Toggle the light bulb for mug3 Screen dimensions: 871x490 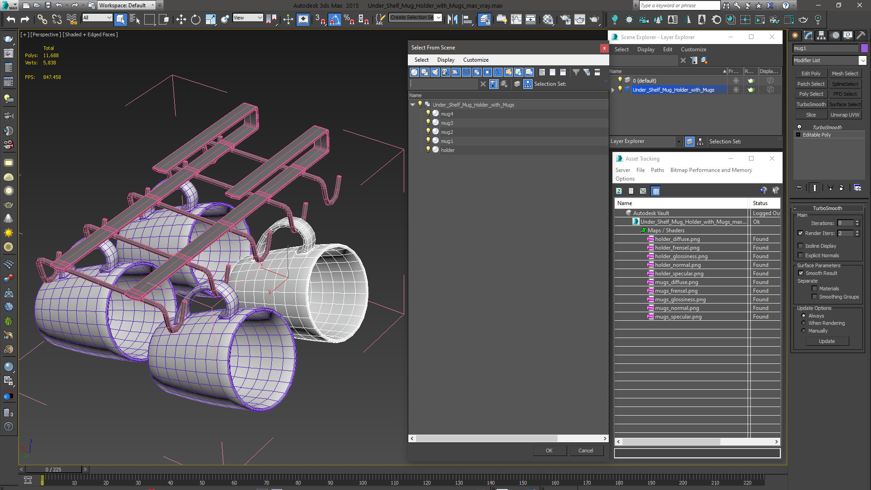coord(428,122)
